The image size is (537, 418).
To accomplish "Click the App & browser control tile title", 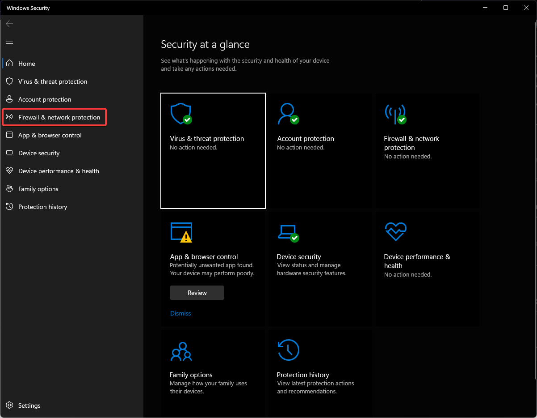I will 204,257.
